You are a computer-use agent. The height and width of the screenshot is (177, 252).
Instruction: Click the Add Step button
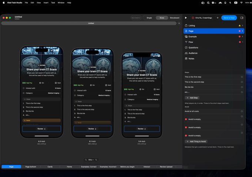click(x=192, y=98)
